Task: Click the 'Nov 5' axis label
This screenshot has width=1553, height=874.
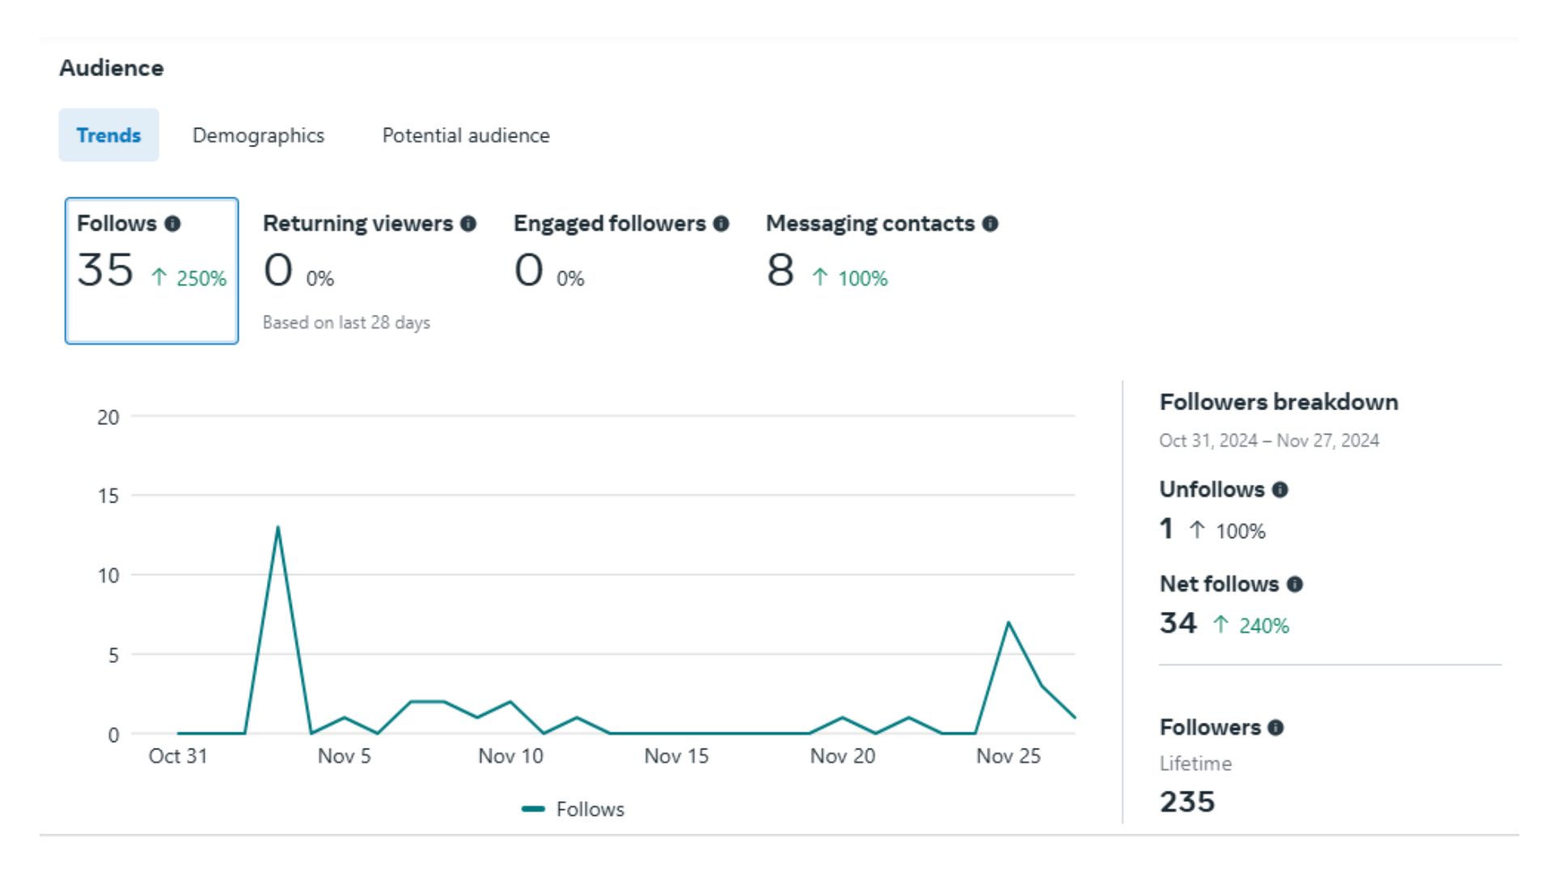Action: (344, 756)
